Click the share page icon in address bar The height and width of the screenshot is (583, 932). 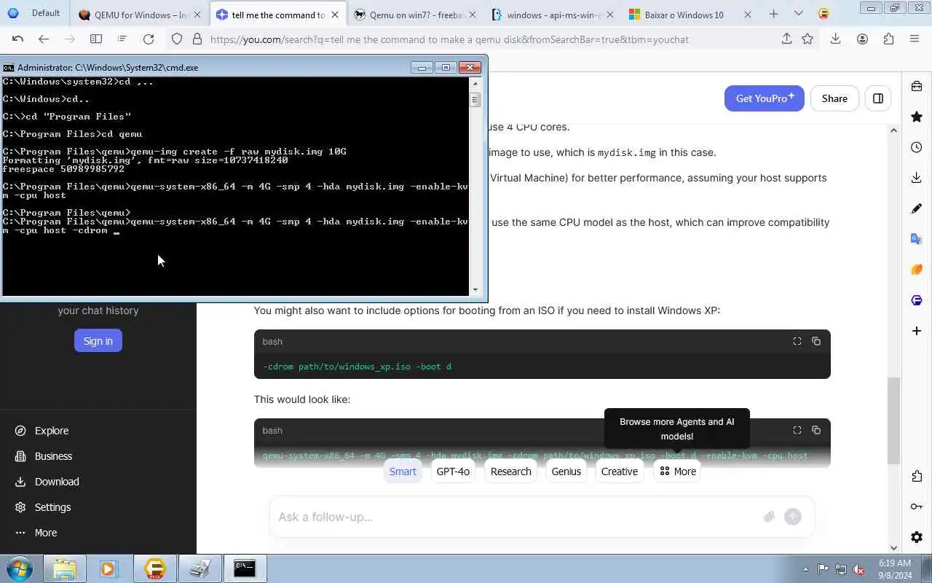click(x=786, y=39)
